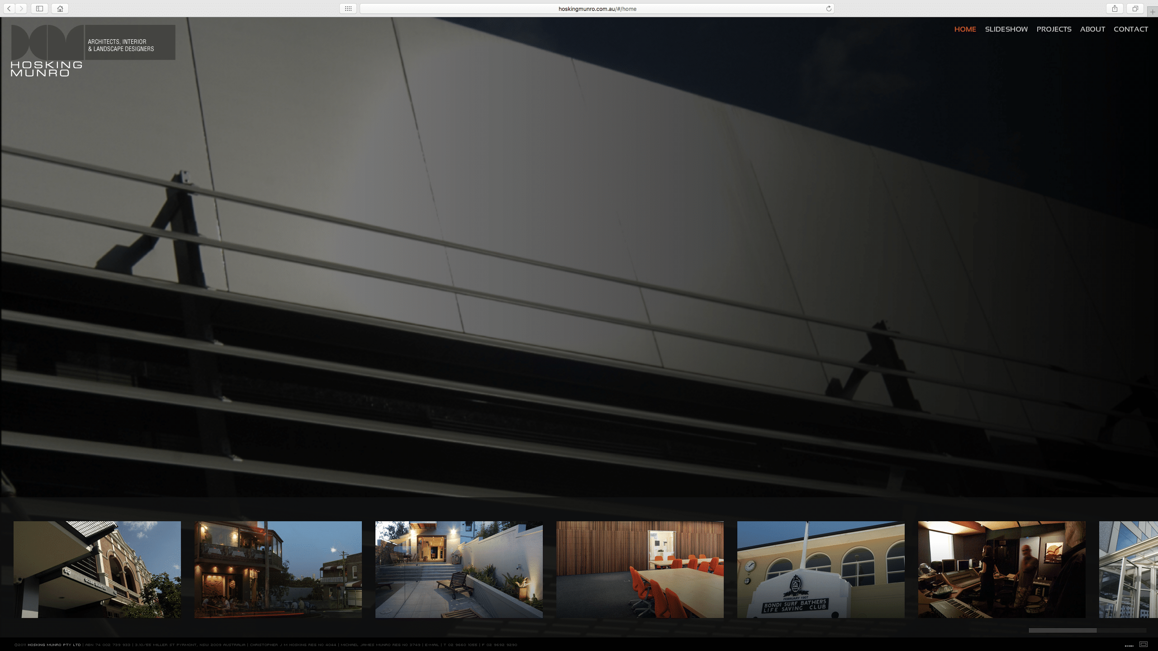Click the Architects, Interior & Landscape Designers tagline

click(x=121, y=45)
